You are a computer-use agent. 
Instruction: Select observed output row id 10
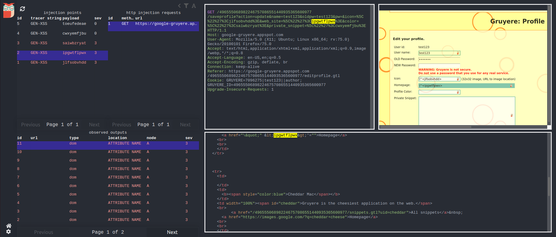coord(108,154)
